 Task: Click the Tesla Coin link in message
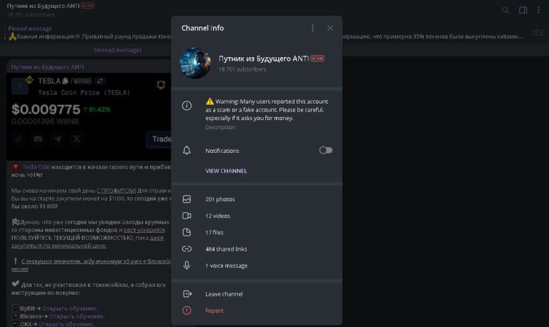tap(36, 167)
